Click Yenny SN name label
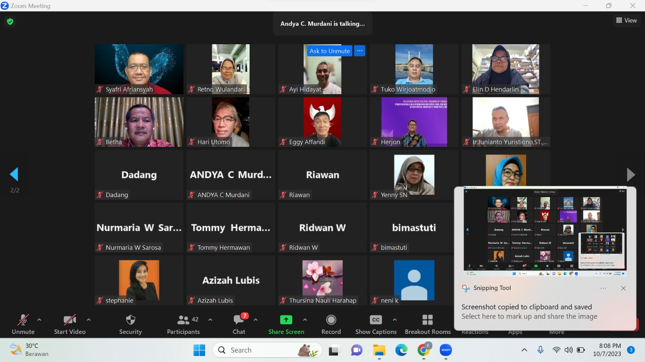 pos(394,195)
